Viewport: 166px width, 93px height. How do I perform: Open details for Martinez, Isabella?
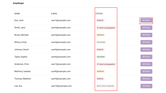[x=146, y=71]
